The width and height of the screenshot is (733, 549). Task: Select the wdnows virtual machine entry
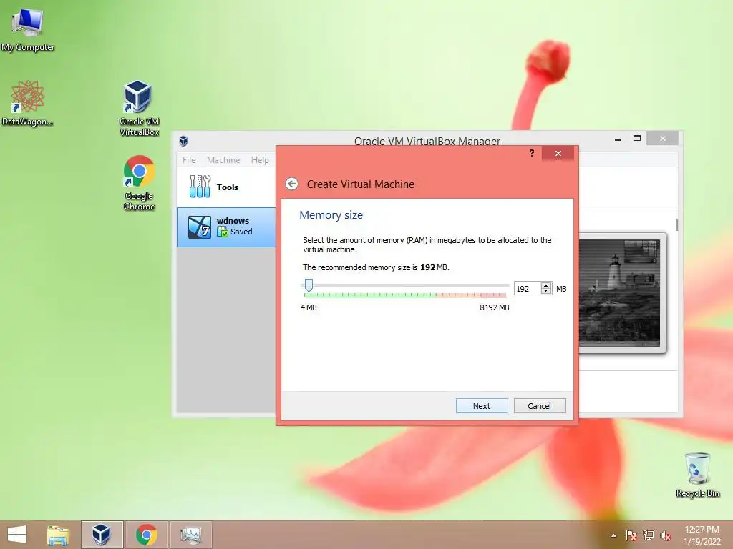point(226,227)
